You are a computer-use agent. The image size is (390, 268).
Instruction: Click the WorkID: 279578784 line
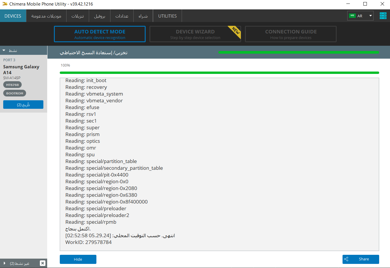[x=88, y=242]
